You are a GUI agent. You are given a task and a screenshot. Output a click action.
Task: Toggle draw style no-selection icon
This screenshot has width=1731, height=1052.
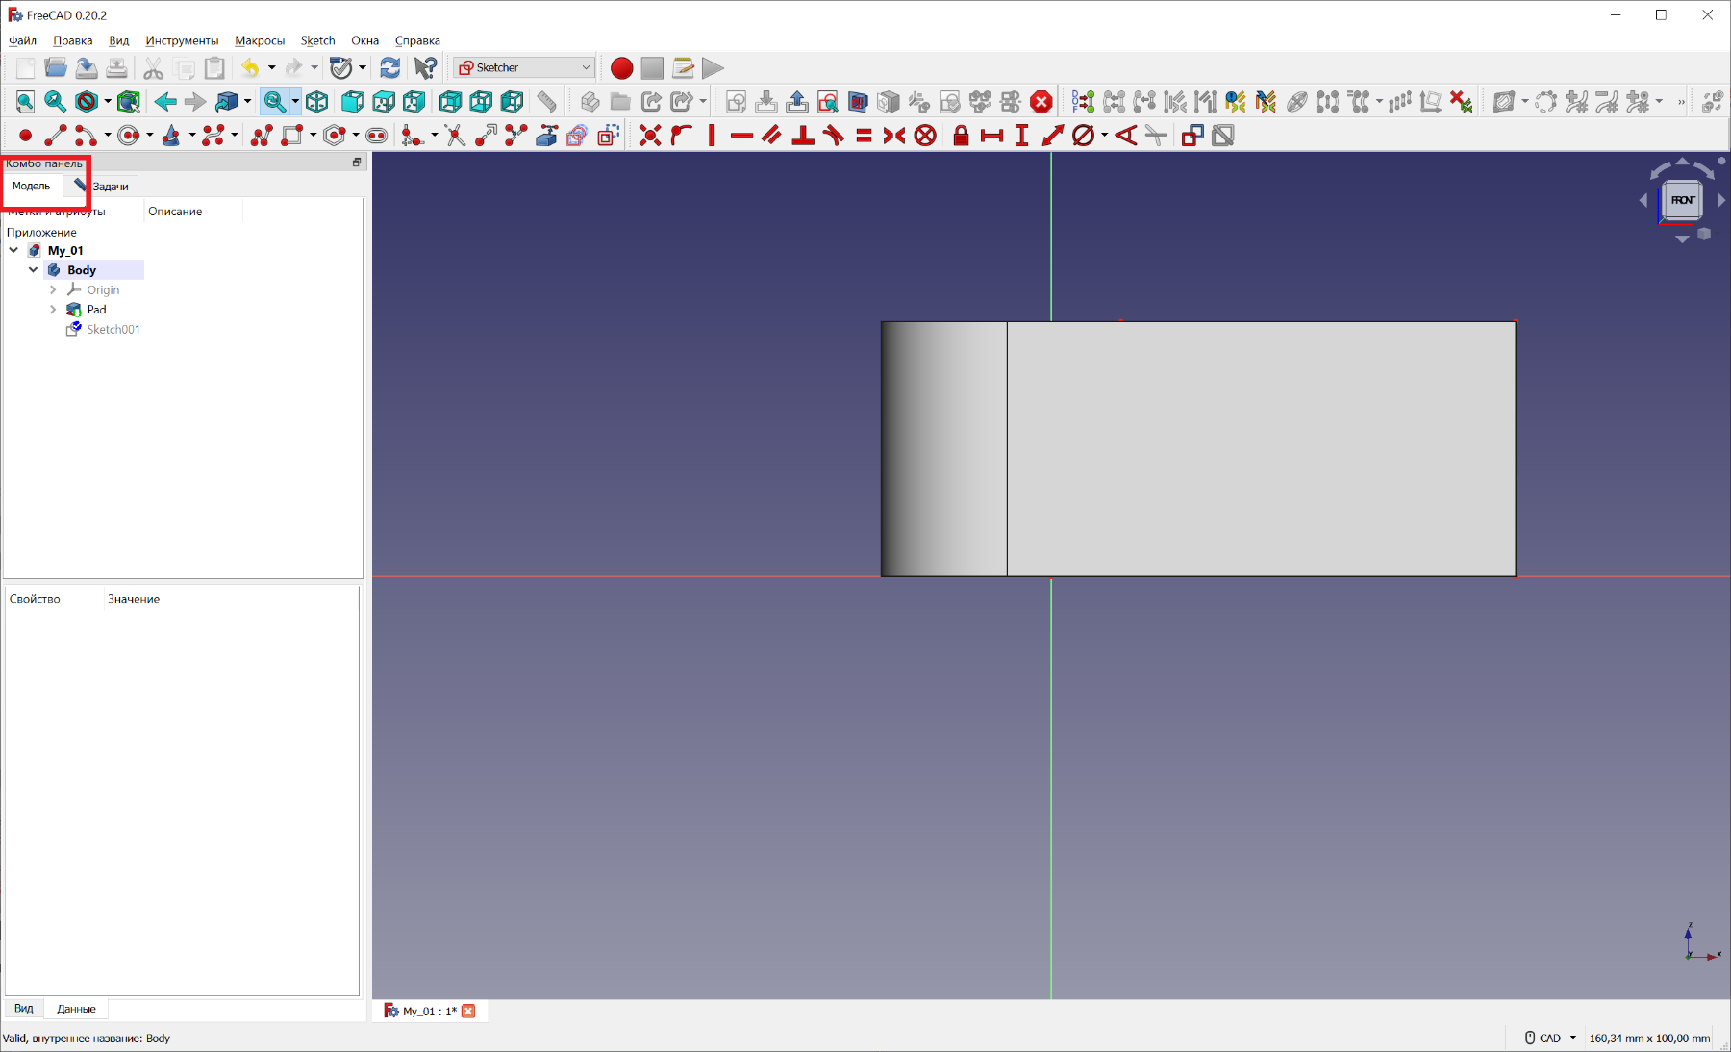[88, 102]
